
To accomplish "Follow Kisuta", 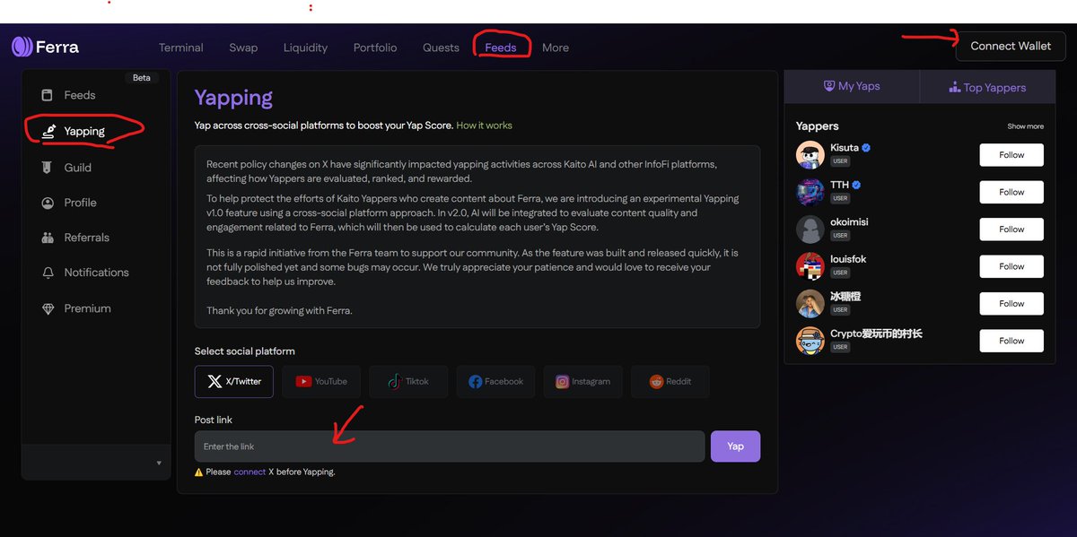I will [x=1011, y=155].
